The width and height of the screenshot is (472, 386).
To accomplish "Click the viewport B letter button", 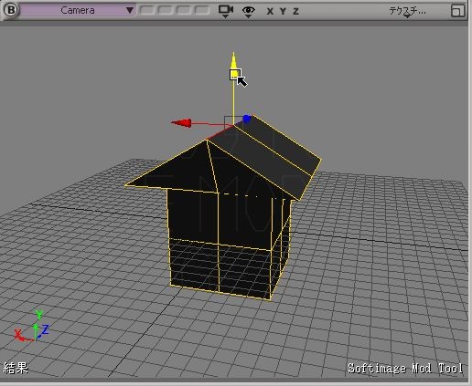I will point(10,10).
